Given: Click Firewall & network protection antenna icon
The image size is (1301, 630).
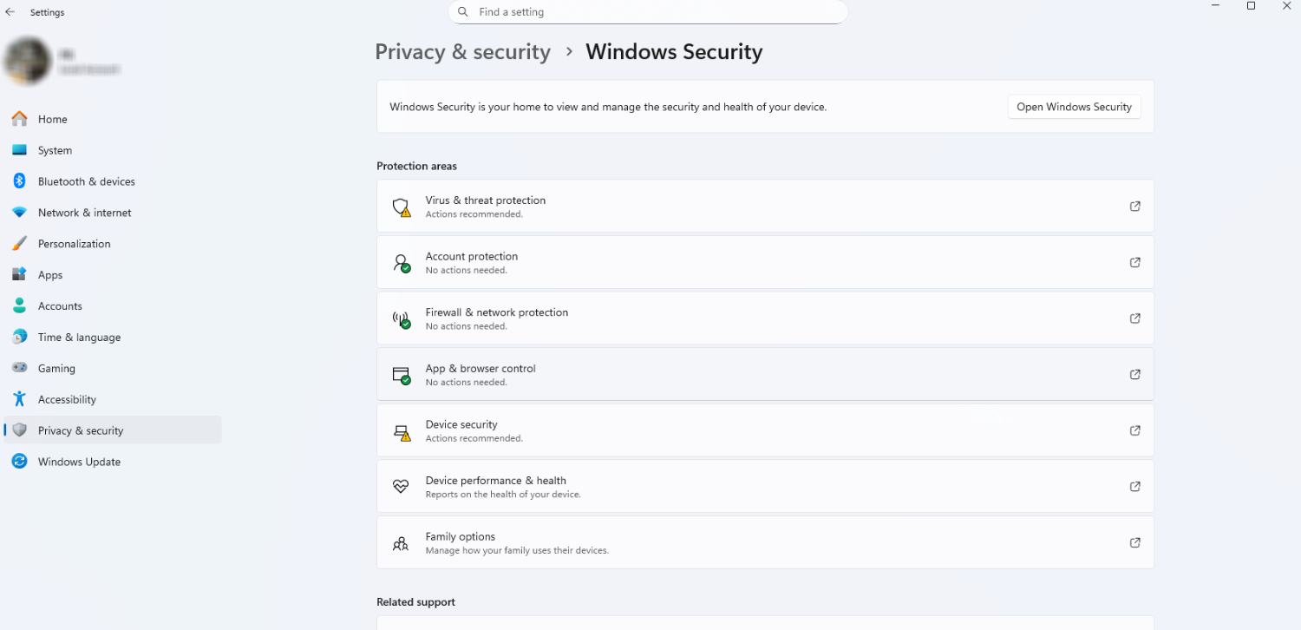Looking at the screenshot, I should [401, 319].
